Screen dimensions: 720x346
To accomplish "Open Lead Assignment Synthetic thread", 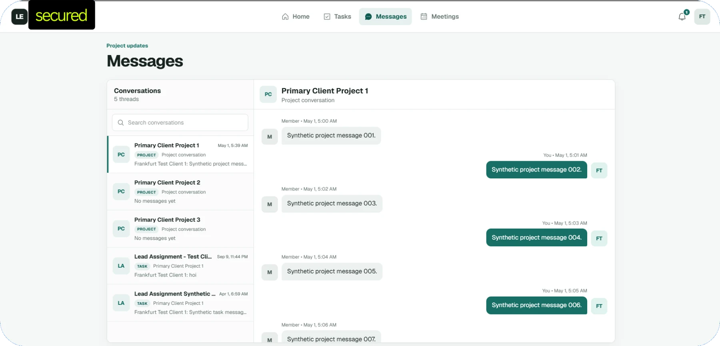I will coord(180,303).
